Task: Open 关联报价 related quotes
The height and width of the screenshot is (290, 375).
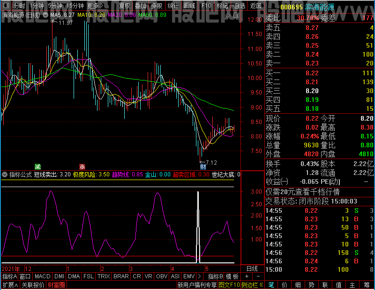Action: pos(33,285)
